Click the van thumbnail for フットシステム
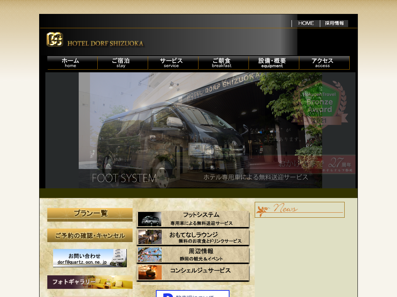This screenshot has height=297, width=397. click(x=150, y=219)
